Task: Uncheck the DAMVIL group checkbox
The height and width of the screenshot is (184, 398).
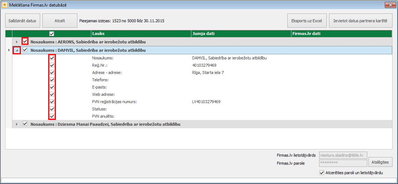Action: (x=25, y=50)
